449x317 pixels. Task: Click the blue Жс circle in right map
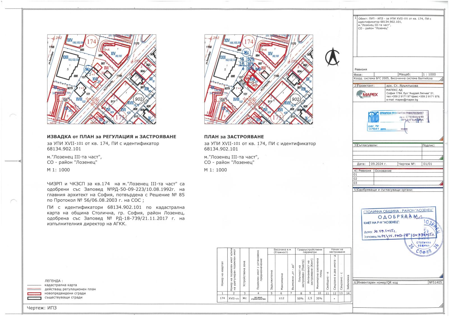click(x=246, y=52)
